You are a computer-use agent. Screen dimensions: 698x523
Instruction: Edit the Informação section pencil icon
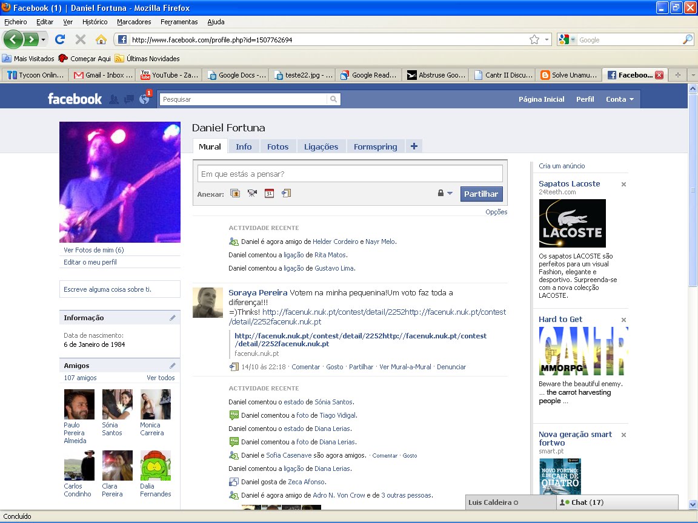click(173, 318)
